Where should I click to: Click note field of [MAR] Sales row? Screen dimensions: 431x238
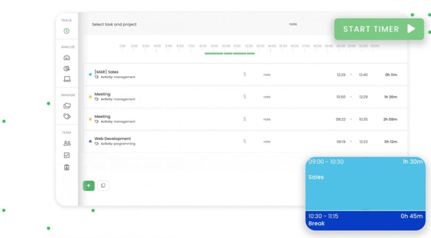(x=267, y=75)
